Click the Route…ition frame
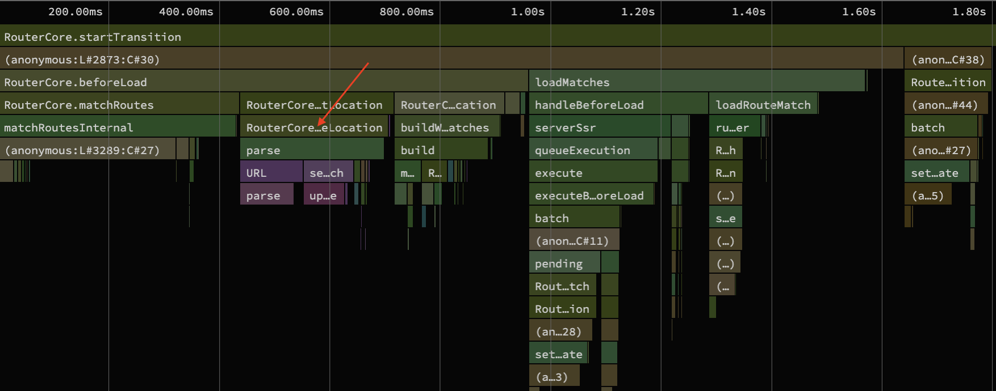Image resolution: width=996 pixels, height=391 pixels. pos(948,82)
